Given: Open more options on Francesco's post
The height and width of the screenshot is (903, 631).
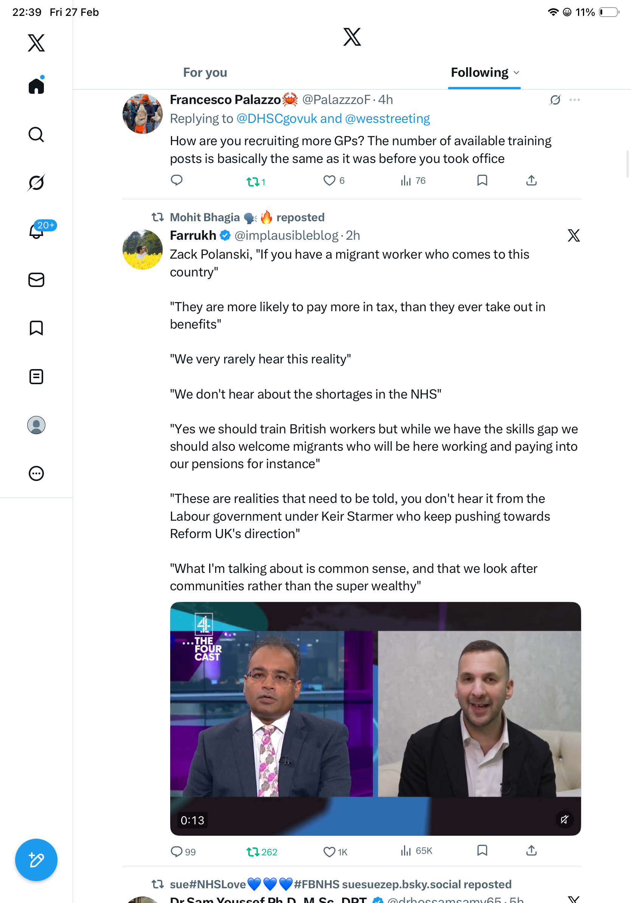Looking at the screenshot, I should pos(574,100).
